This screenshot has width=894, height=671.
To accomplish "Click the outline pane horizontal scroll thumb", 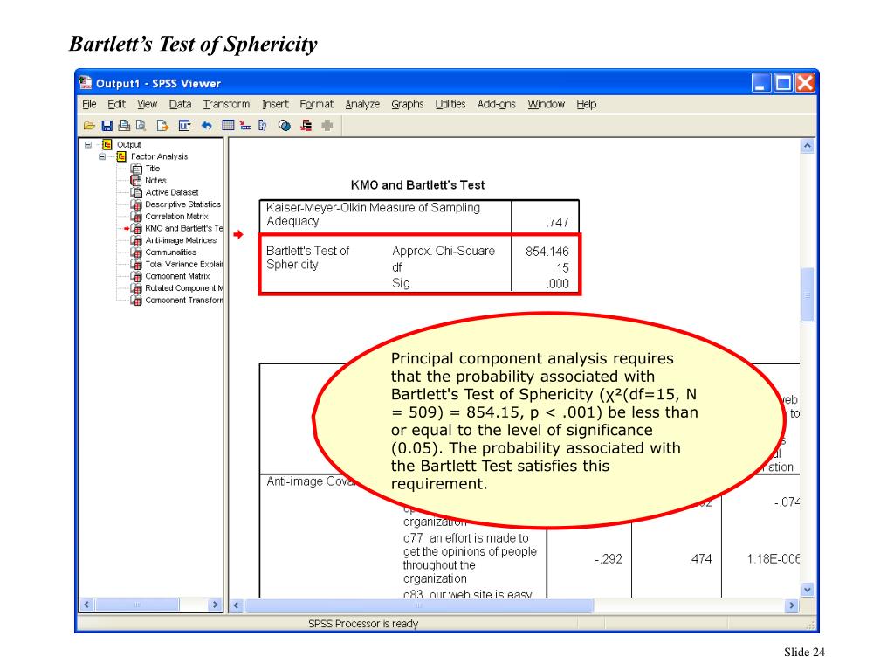I will 137,605.
